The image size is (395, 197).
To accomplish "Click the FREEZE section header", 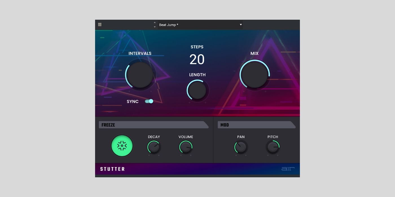I will 153,125.
